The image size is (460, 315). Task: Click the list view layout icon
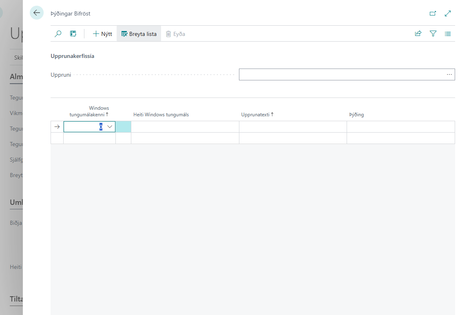click(x=448, y=34)
